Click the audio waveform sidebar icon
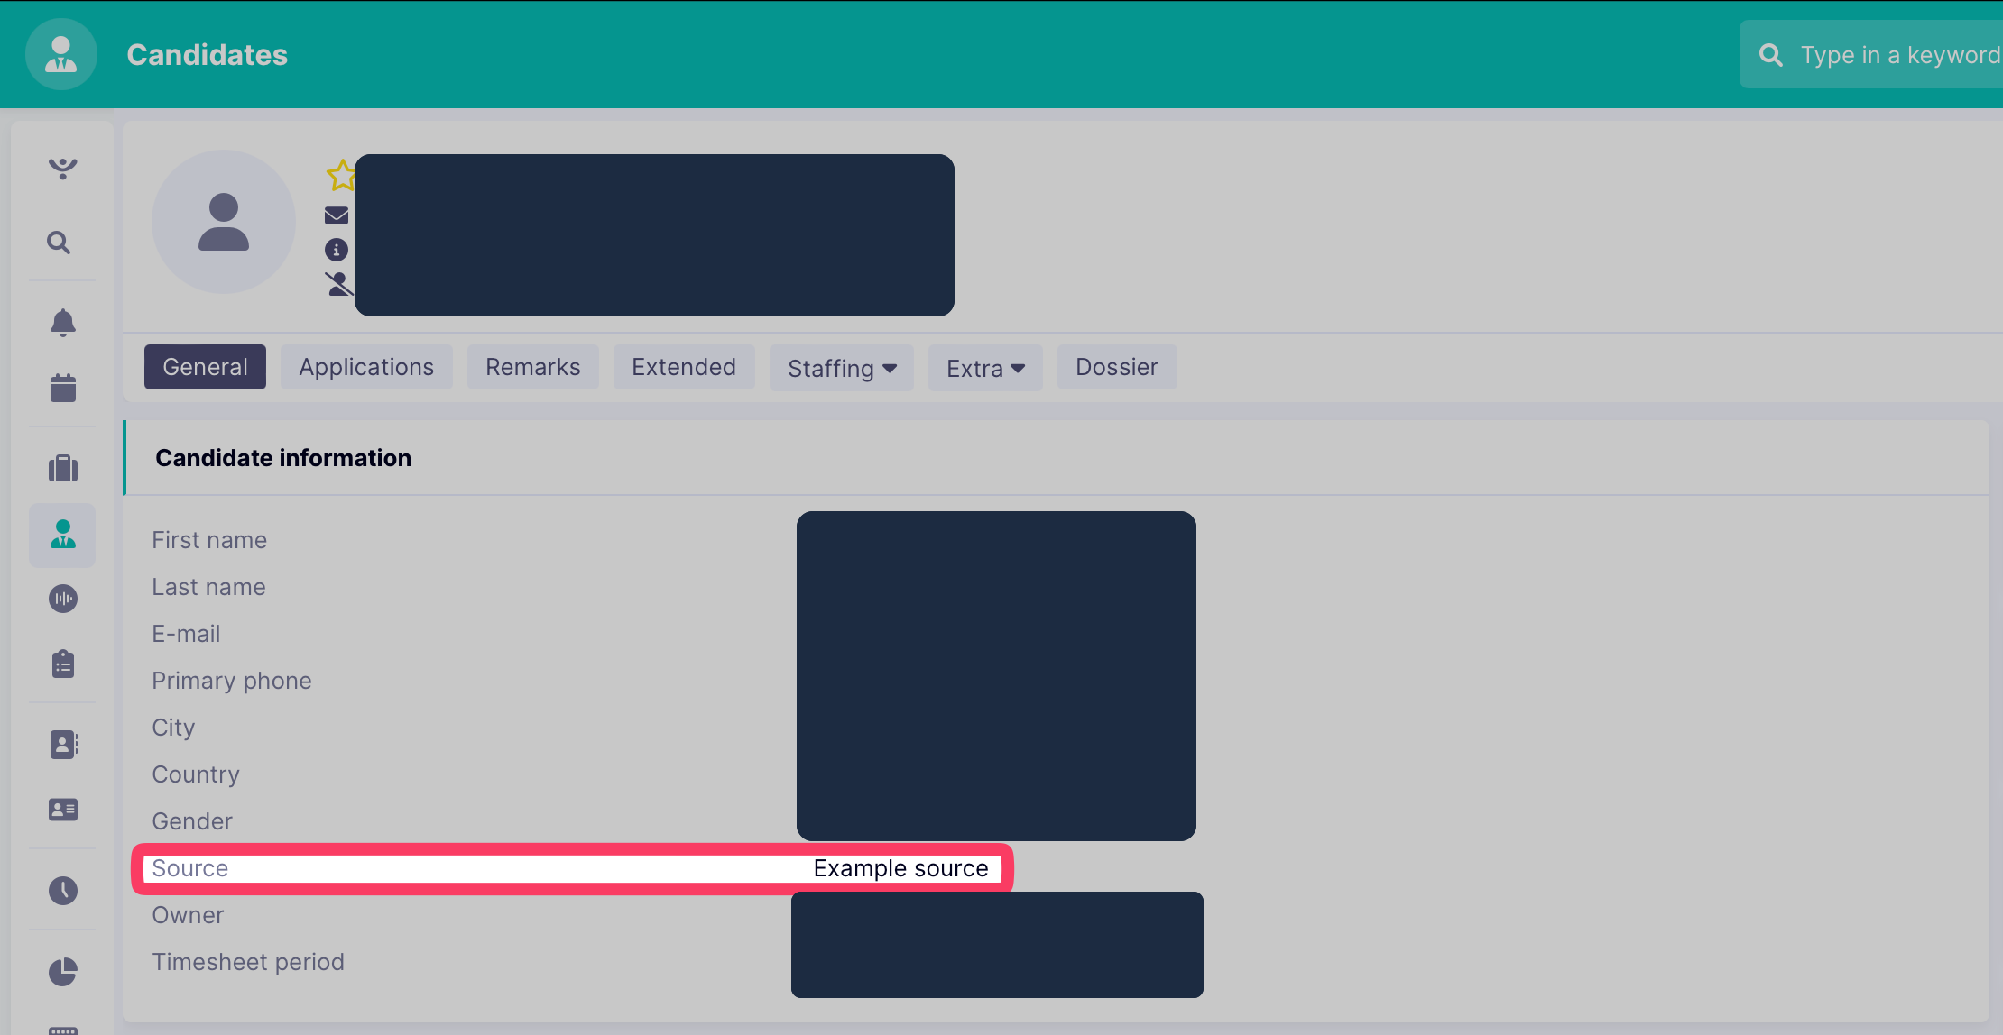The height and width of the screenshot is (1035, 2003). pos(62,599)
